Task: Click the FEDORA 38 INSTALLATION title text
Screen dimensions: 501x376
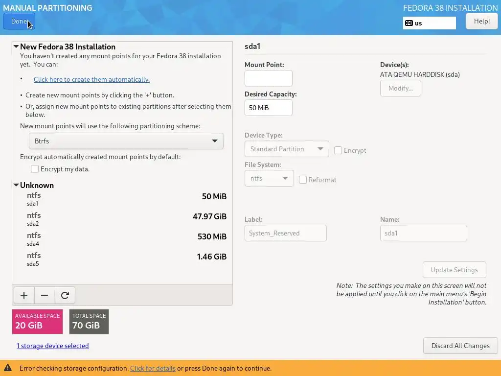Action: [x=450, y=8]
